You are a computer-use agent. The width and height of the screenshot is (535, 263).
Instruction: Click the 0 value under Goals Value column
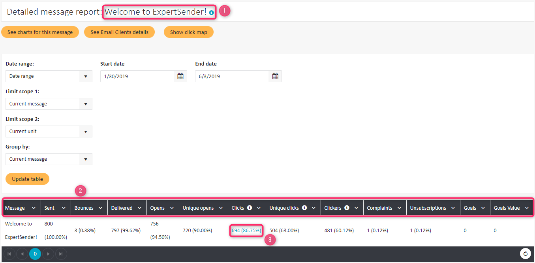(495, 230)
